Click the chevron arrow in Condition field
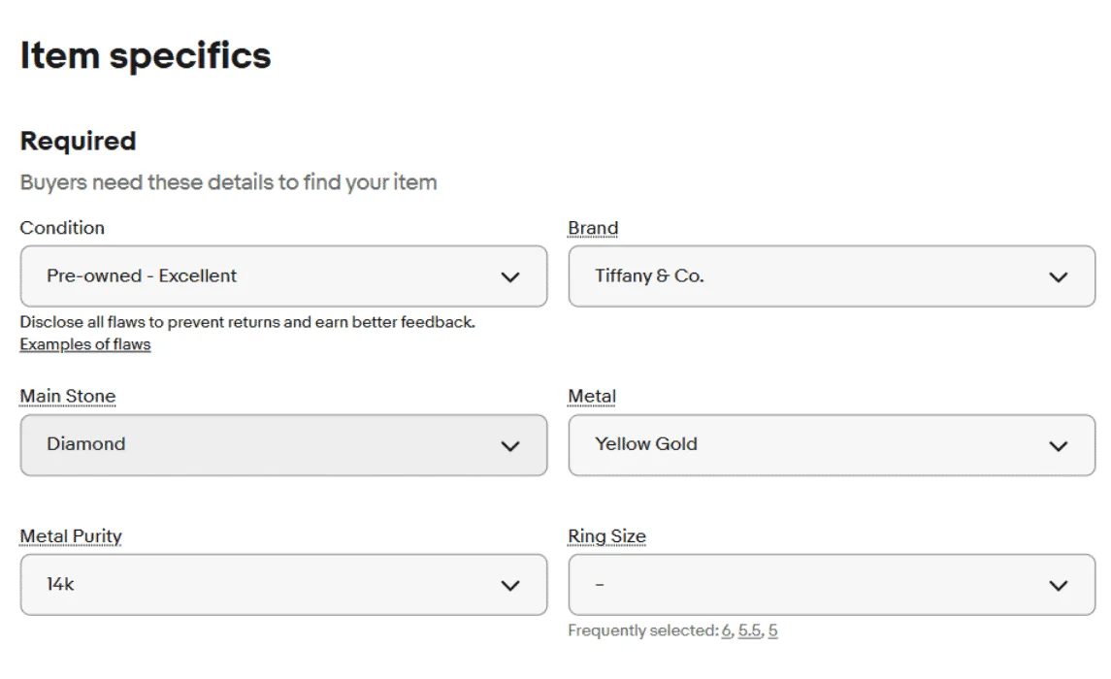 pos(509,277)
